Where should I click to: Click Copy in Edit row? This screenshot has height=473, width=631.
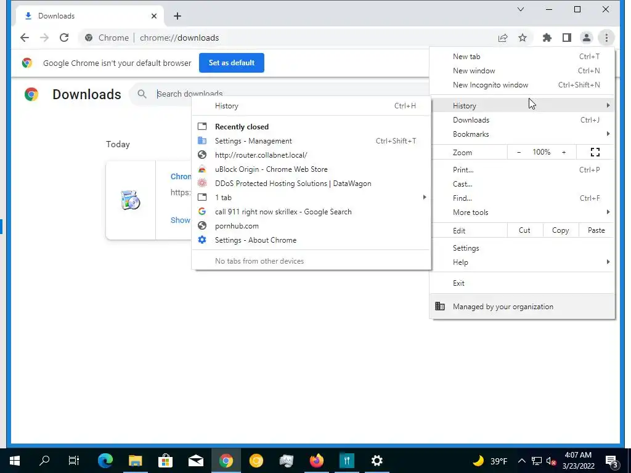tap(560, 230)
